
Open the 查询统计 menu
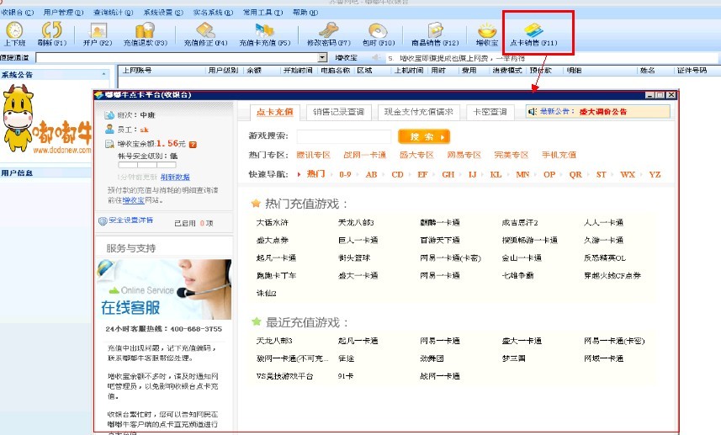[x=113, y=13]
